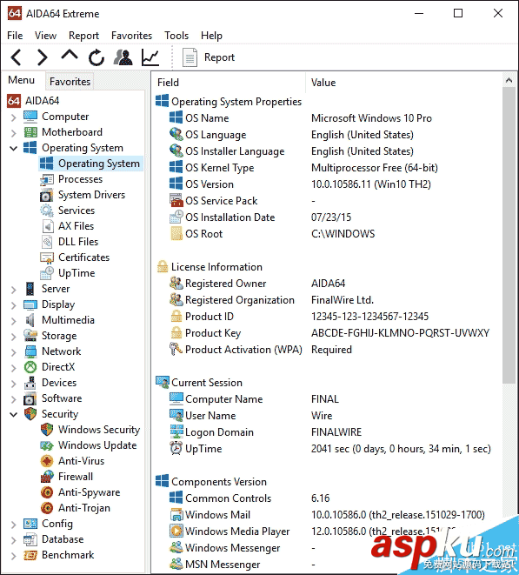This screenshot has height=575, width=519.
Task: Select the System Drivers icon
Action: coord(47,195)
